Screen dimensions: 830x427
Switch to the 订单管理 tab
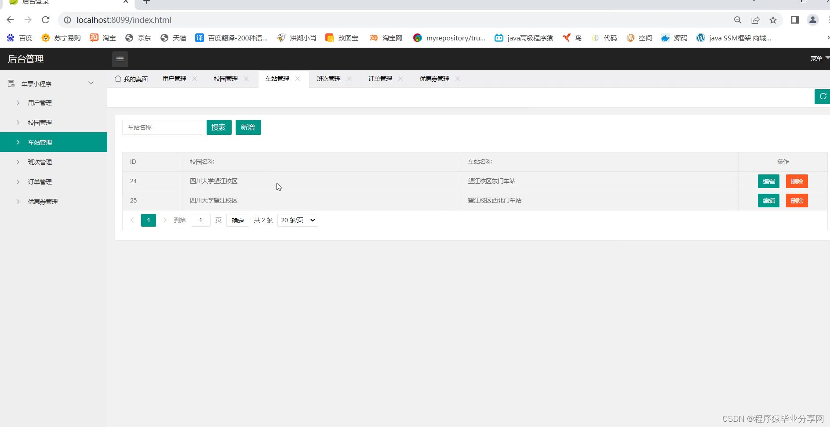click(380, 79)
